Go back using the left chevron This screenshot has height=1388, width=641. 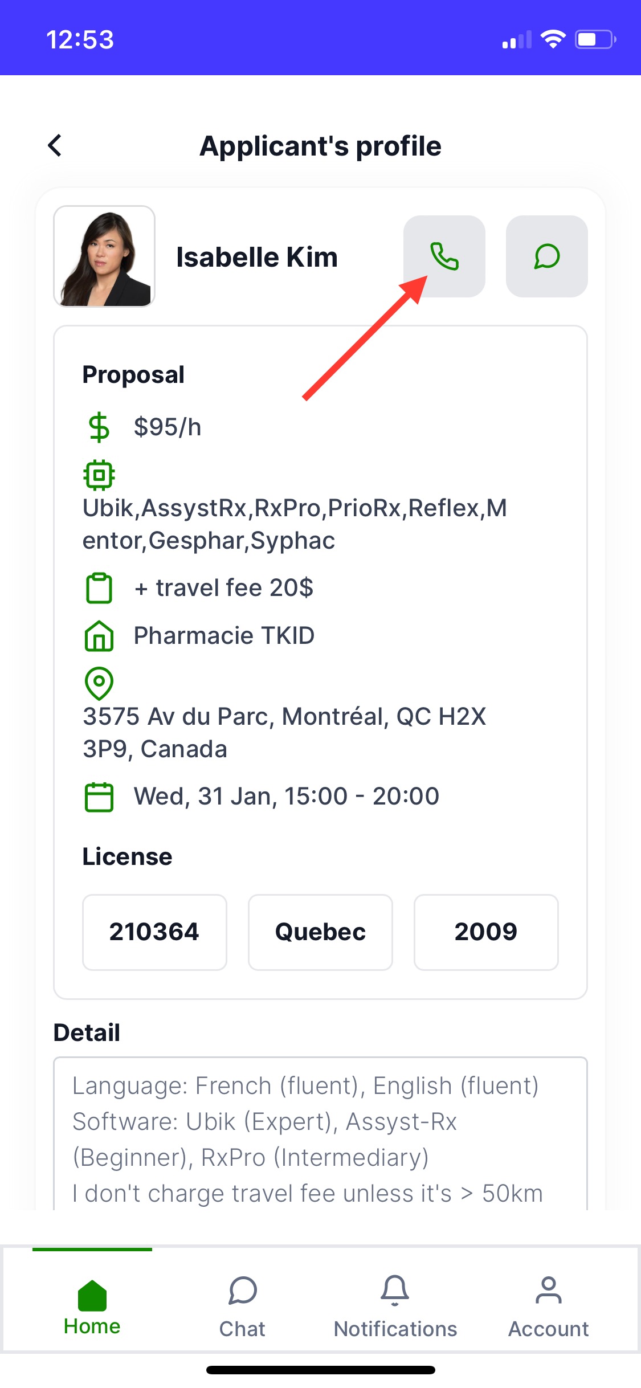pos(55,146)
